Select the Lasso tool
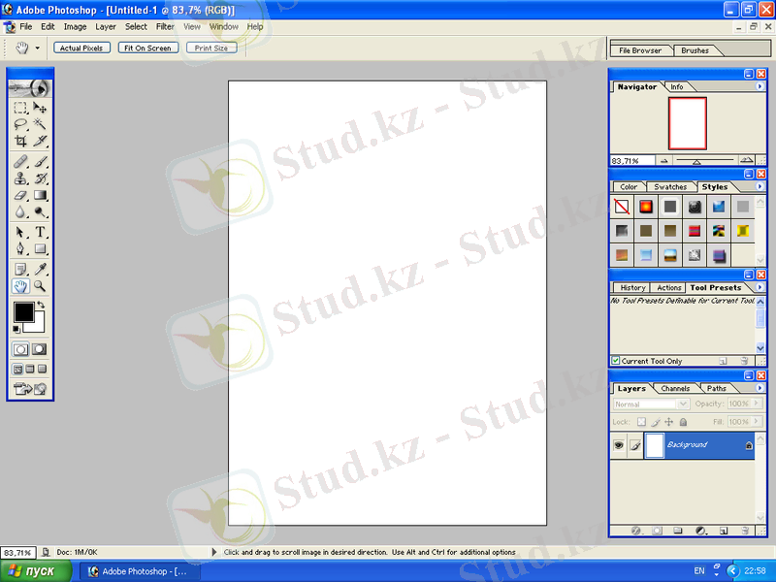This screenshot has width=776, height=582. coord(20,124)
